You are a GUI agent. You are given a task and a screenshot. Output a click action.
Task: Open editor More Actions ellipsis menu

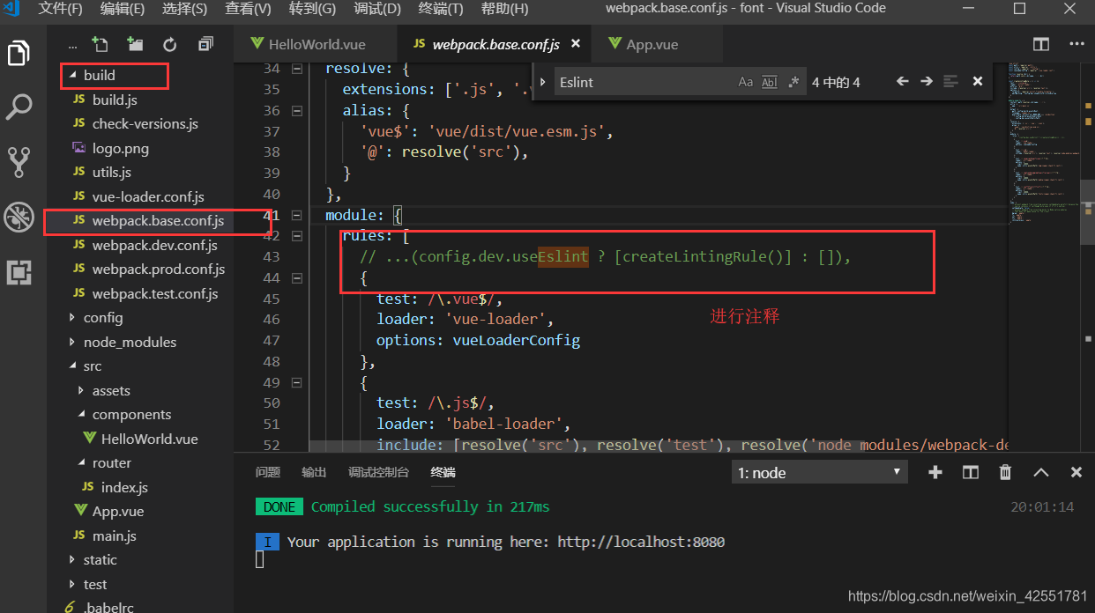(1076, 44)
